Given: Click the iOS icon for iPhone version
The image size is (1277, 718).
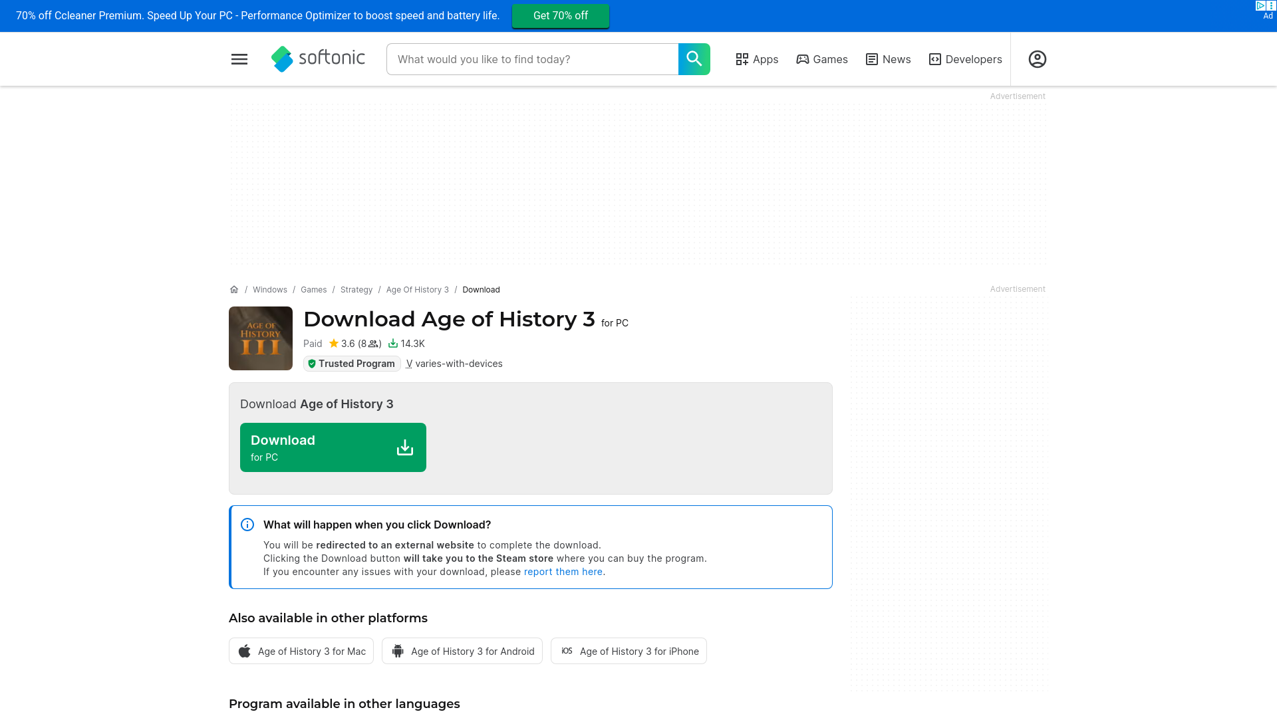Looking at the screenshot, I should pos(567,651).
